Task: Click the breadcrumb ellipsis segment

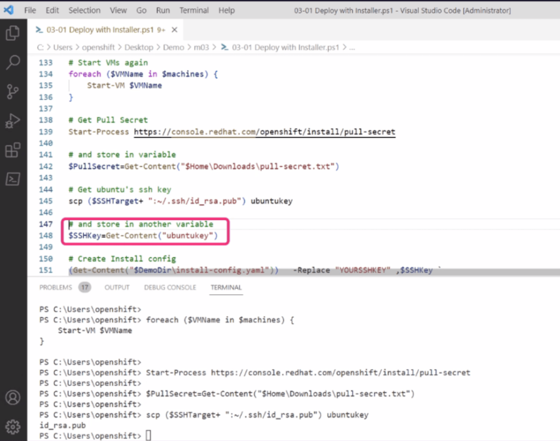Action: [x=352, y=47]
